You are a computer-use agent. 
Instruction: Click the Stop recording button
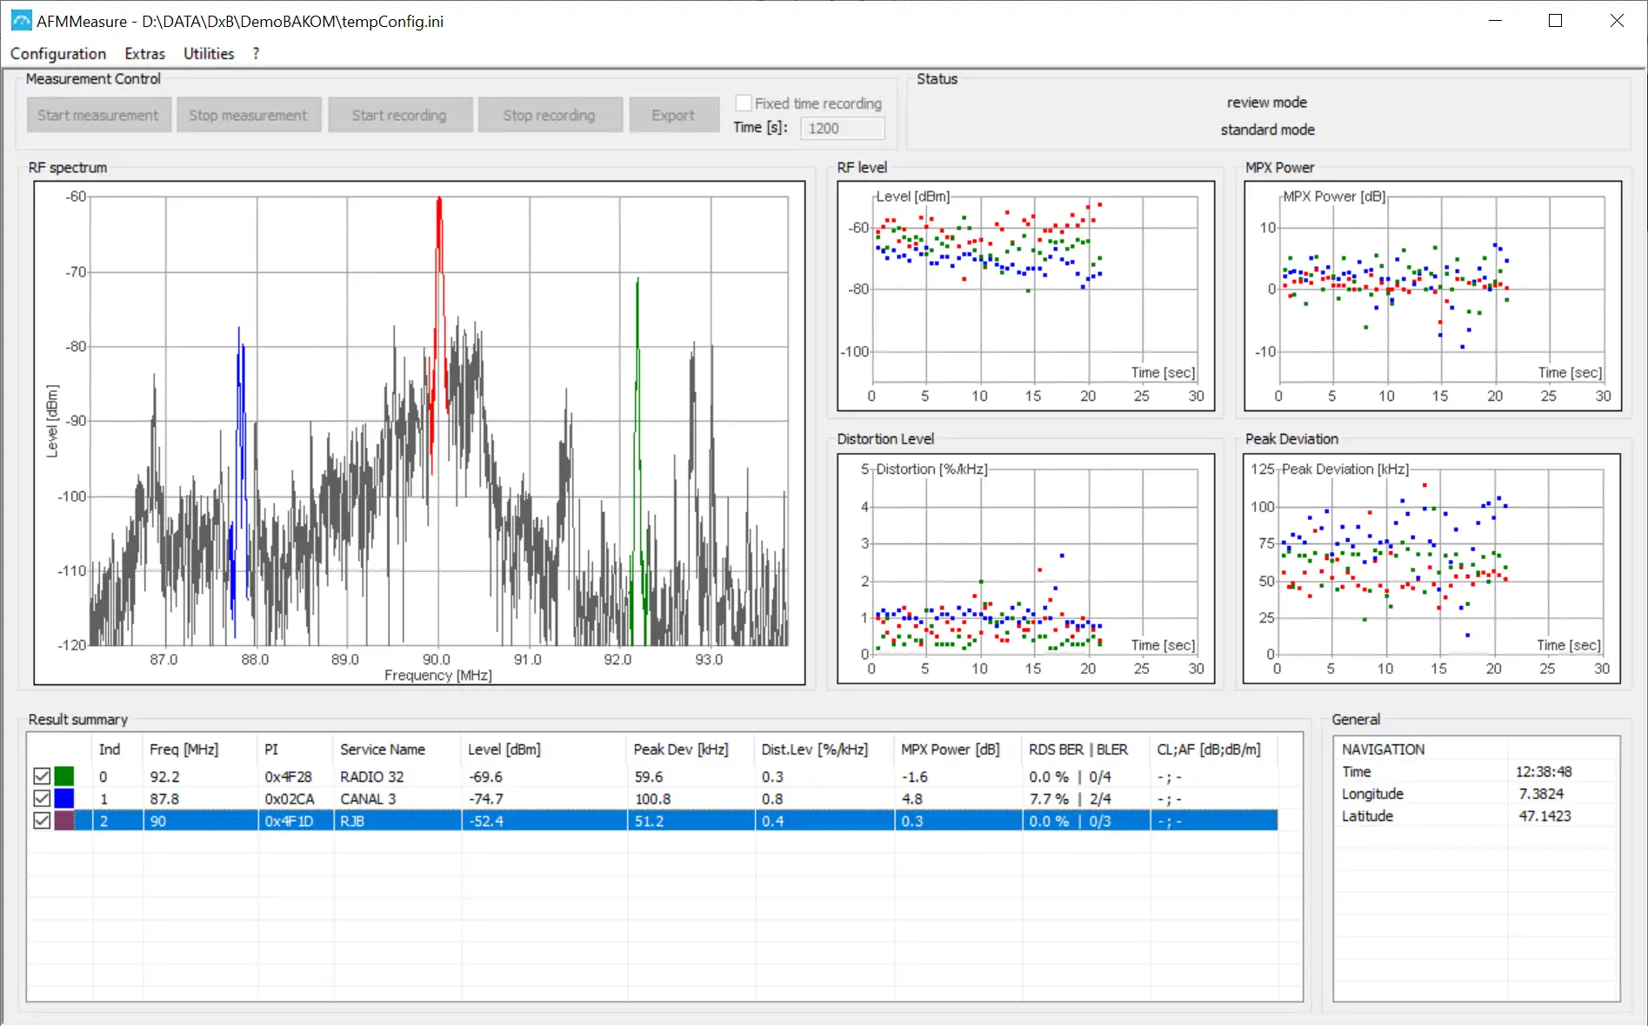[550, 115]
